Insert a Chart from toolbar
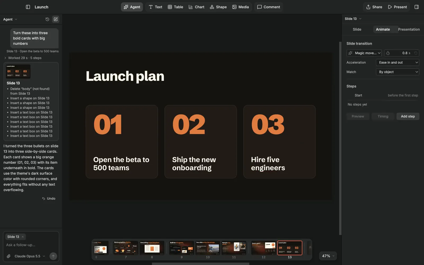Viewport: 424px width, 265px height. click(x=196, y=7)
